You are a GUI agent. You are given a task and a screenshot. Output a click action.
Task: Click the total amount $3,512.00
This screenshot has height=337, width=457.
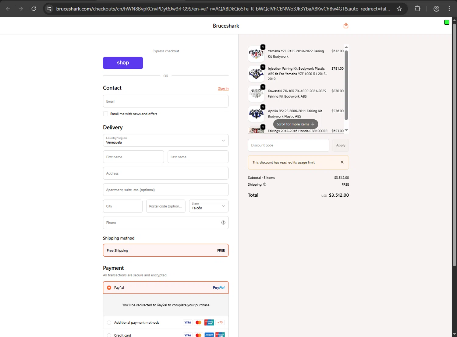pyautogui.click(x=339, y=195)
